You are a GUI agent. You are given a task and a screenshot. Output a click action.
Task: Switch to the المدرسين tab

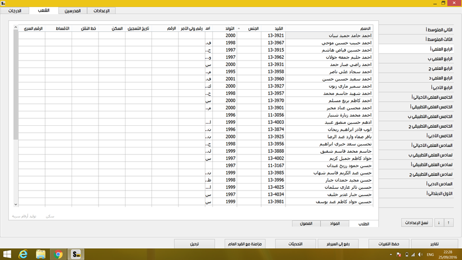72,11
